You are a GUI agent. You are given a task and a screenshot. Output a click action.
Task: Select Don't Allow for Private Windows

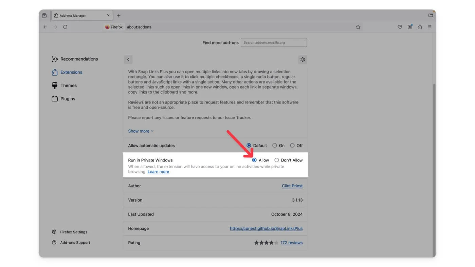coord(277,160)
